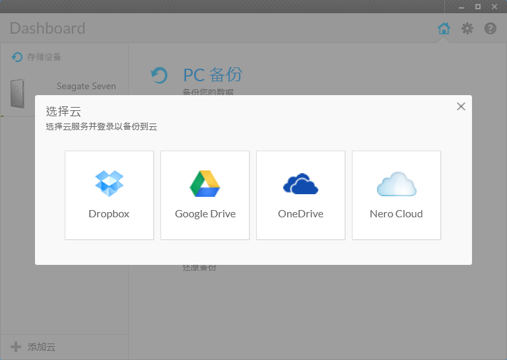Open settings via the gear icon
The height and width of the screenshot is (360, 507).
click(467, 28)
